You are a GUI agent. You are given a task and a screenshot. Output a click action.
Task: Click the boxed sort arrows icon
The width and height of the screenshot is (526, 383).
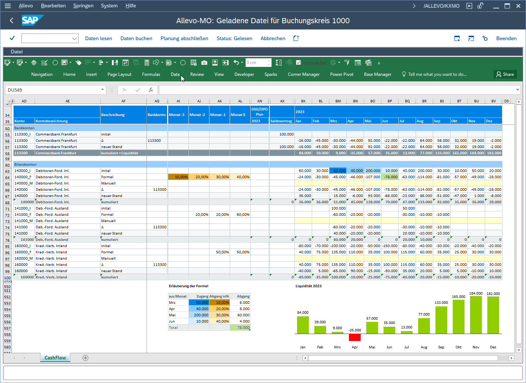tap(126, 63)
